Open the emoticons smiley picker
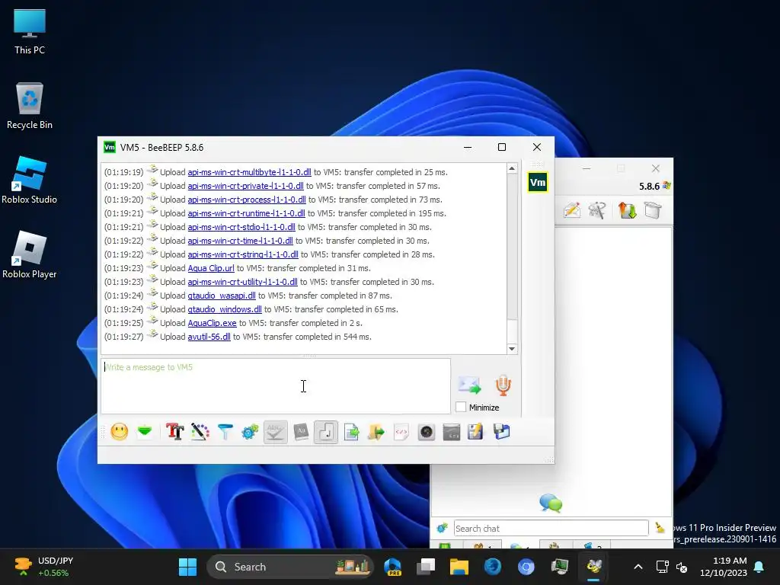 120,432
